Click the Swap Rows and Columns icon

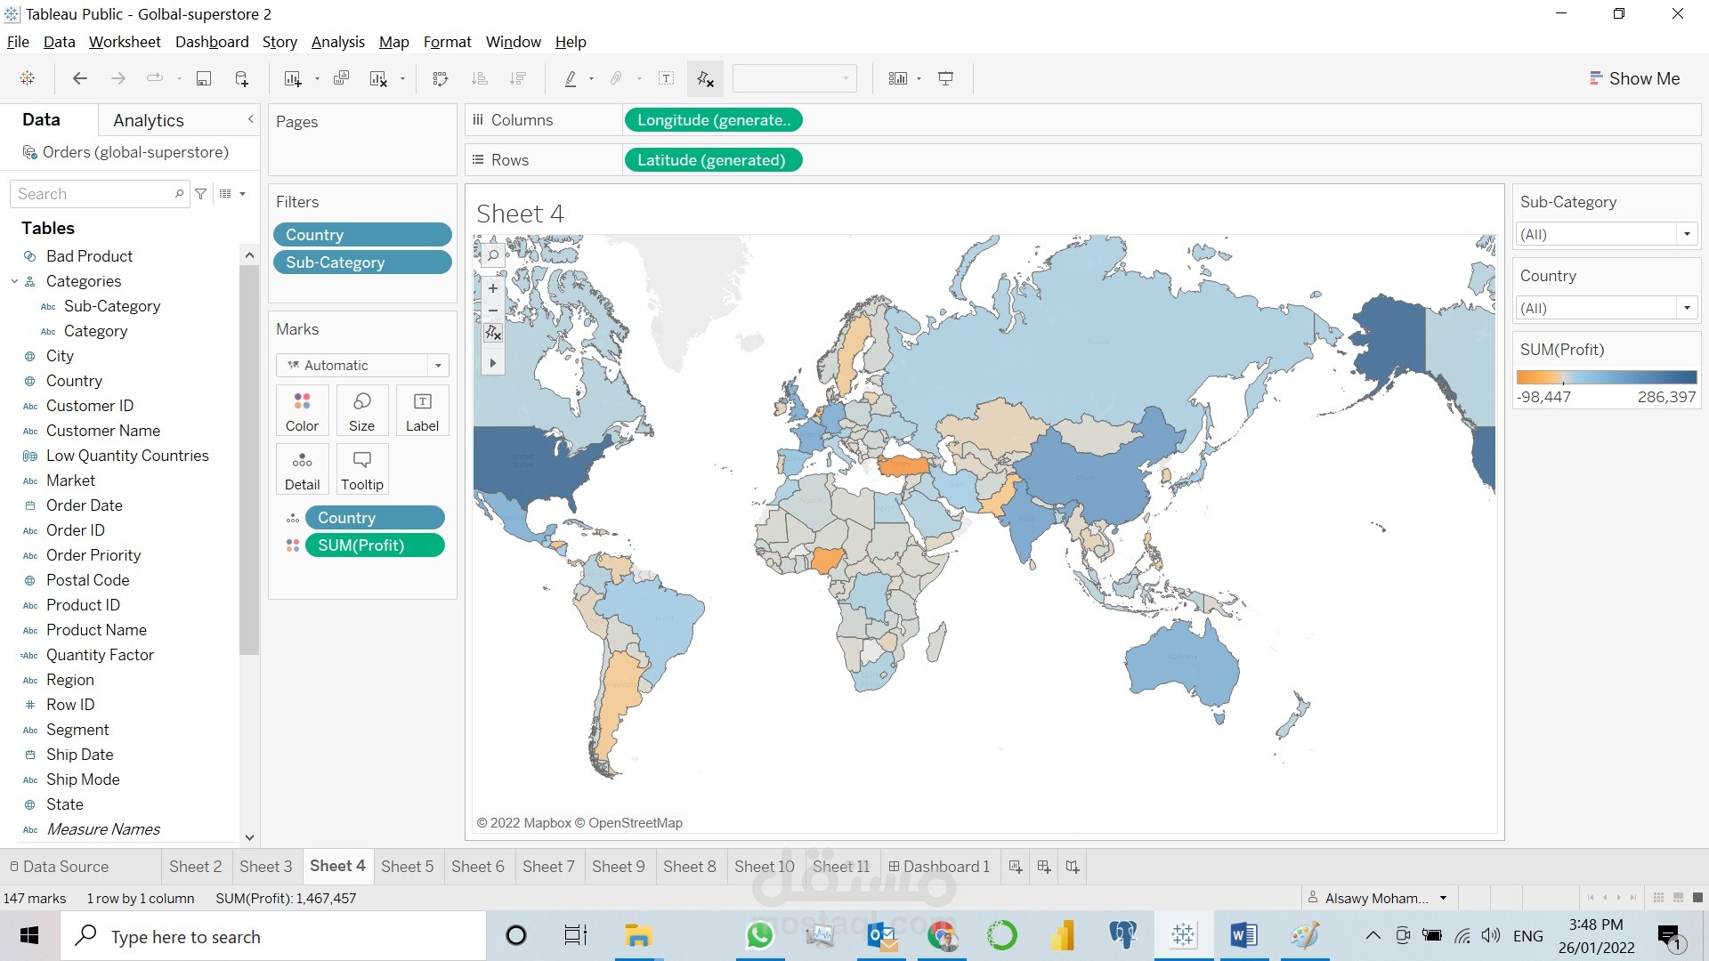[x=440, y=78]
